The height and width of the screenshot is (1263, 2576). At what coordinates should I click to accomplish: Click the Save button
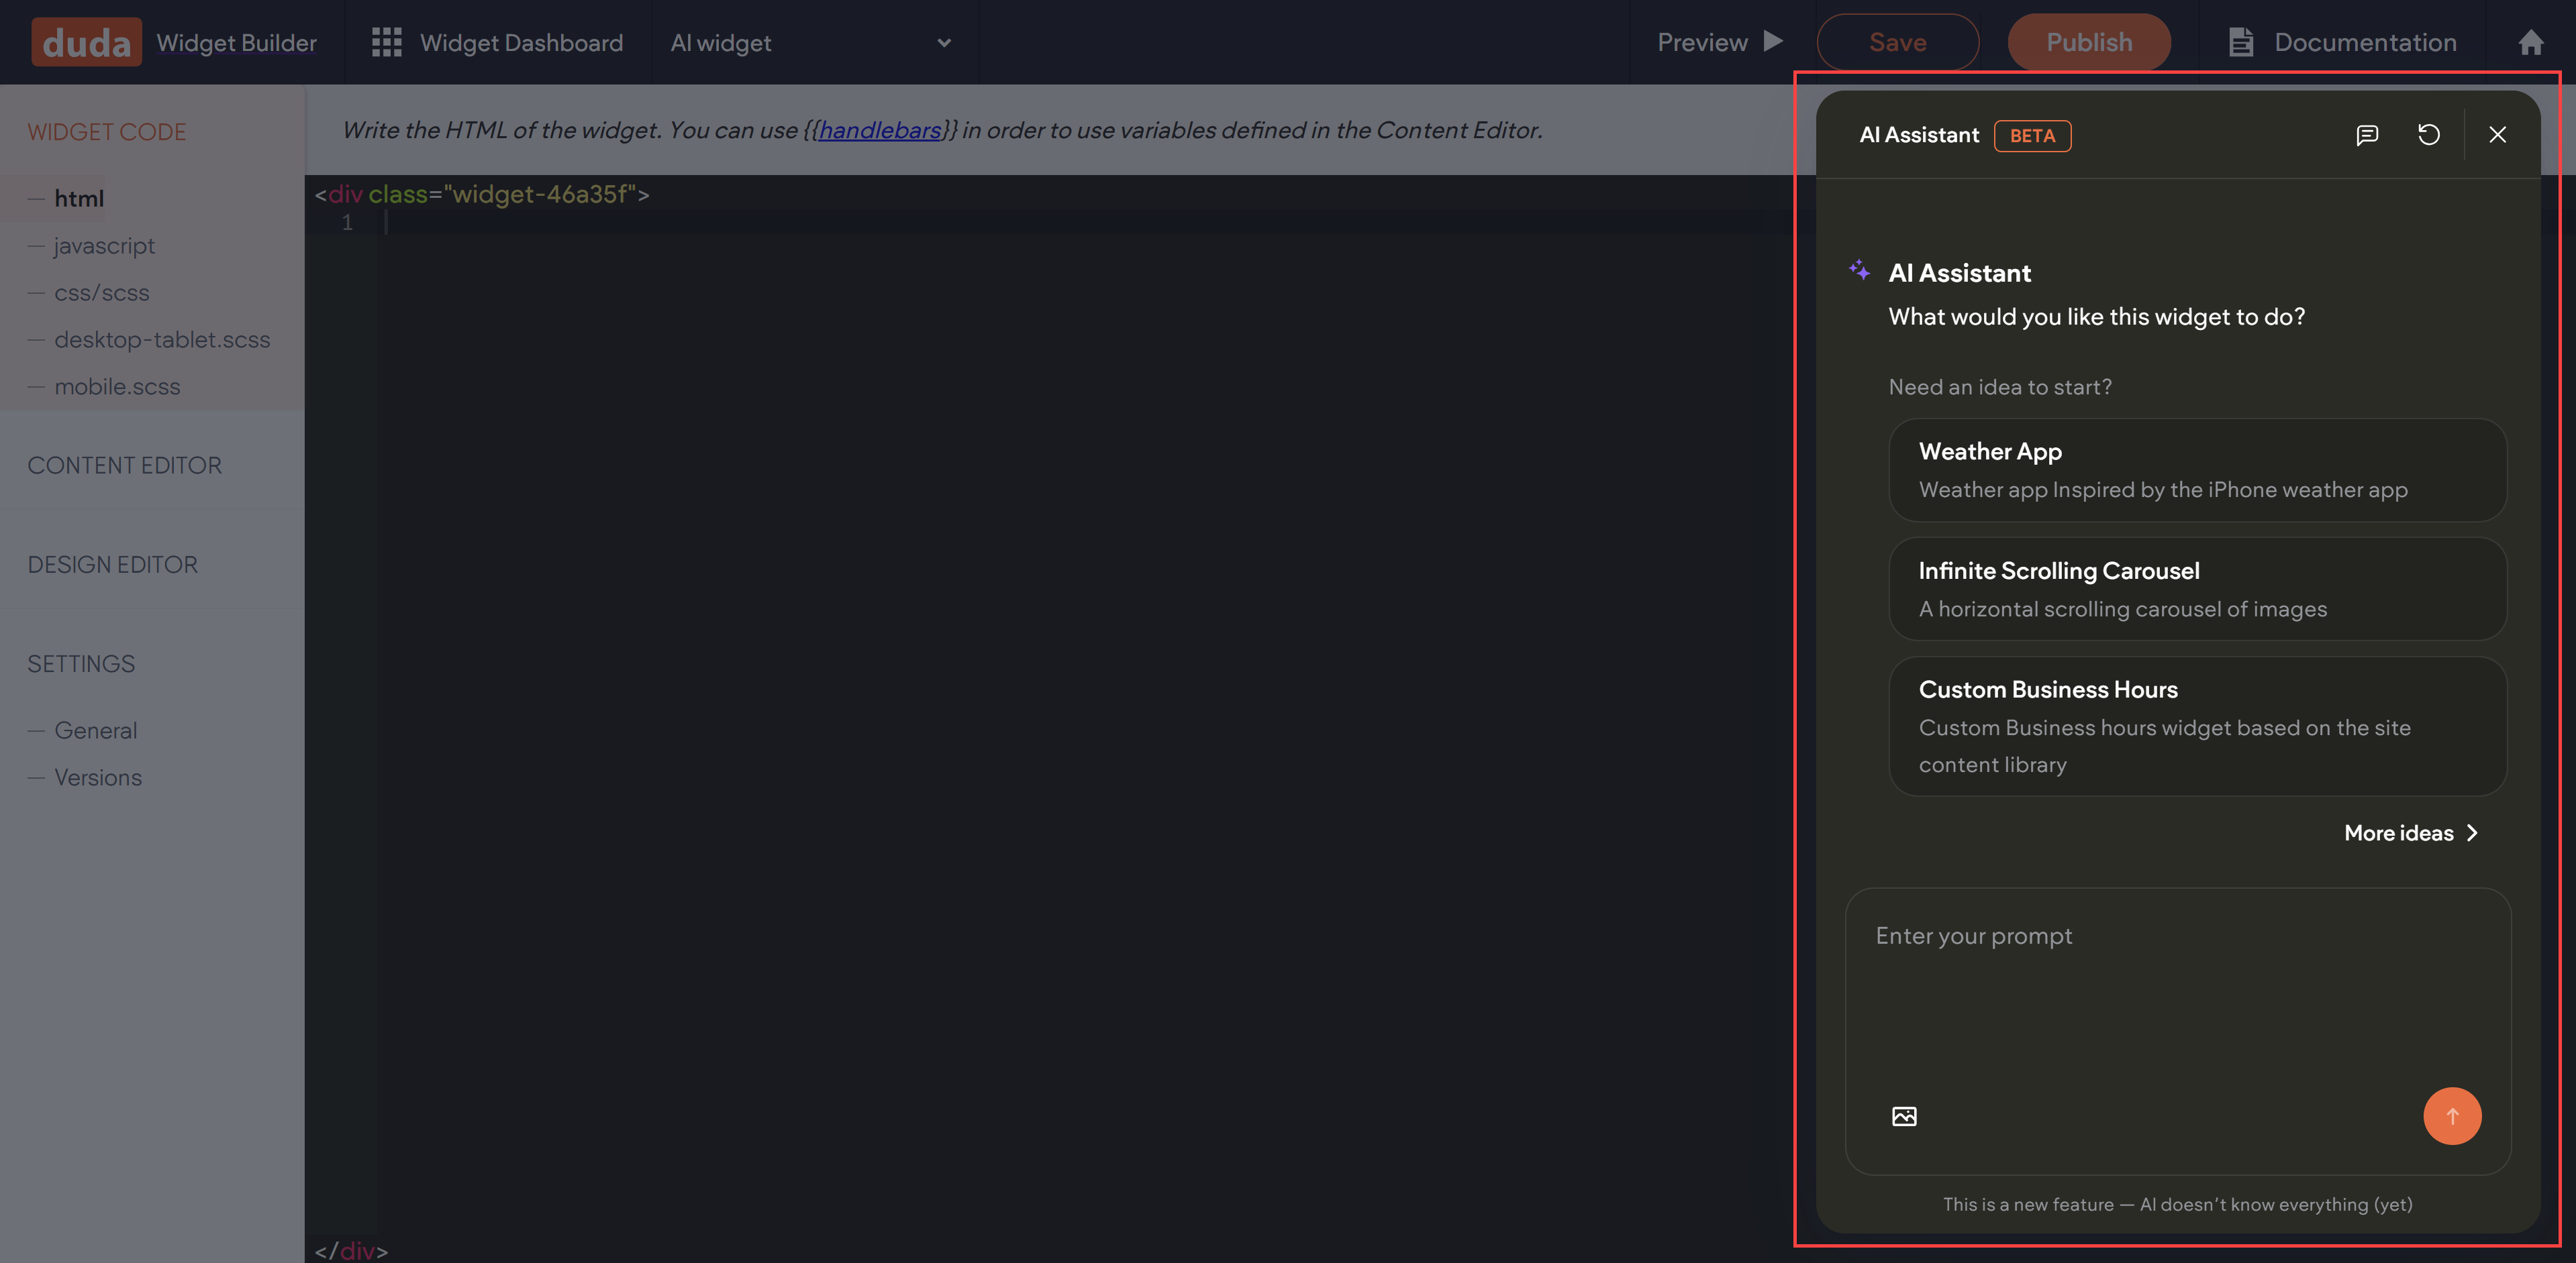pos(1897,42)
